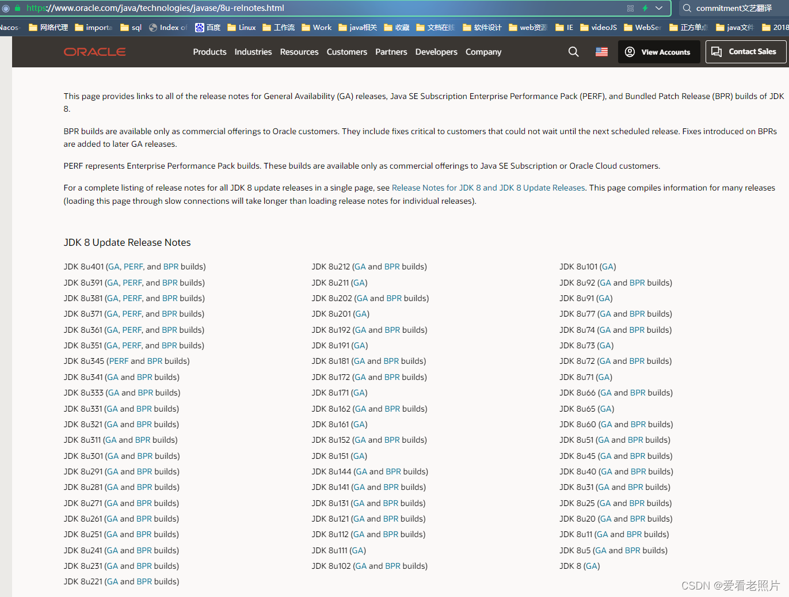Screen dimensions: 789x597
Task: Open the Company menu
Action: click(483, 52)
